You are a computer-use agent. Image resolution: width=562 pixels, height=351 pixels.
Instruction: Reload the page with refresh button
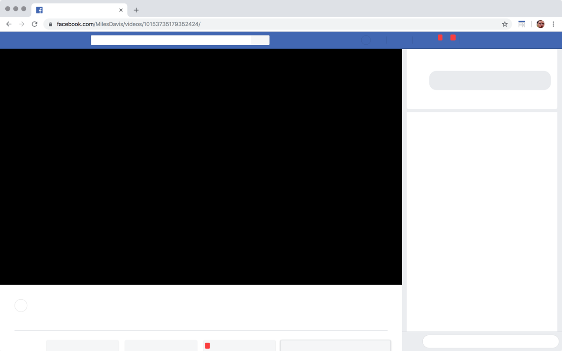point(34,24)
